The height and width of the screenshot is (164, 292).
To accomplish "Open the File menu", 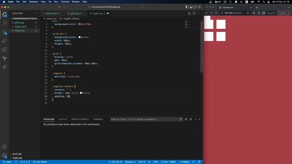I will pyautogui.click(x=18, y=2).
